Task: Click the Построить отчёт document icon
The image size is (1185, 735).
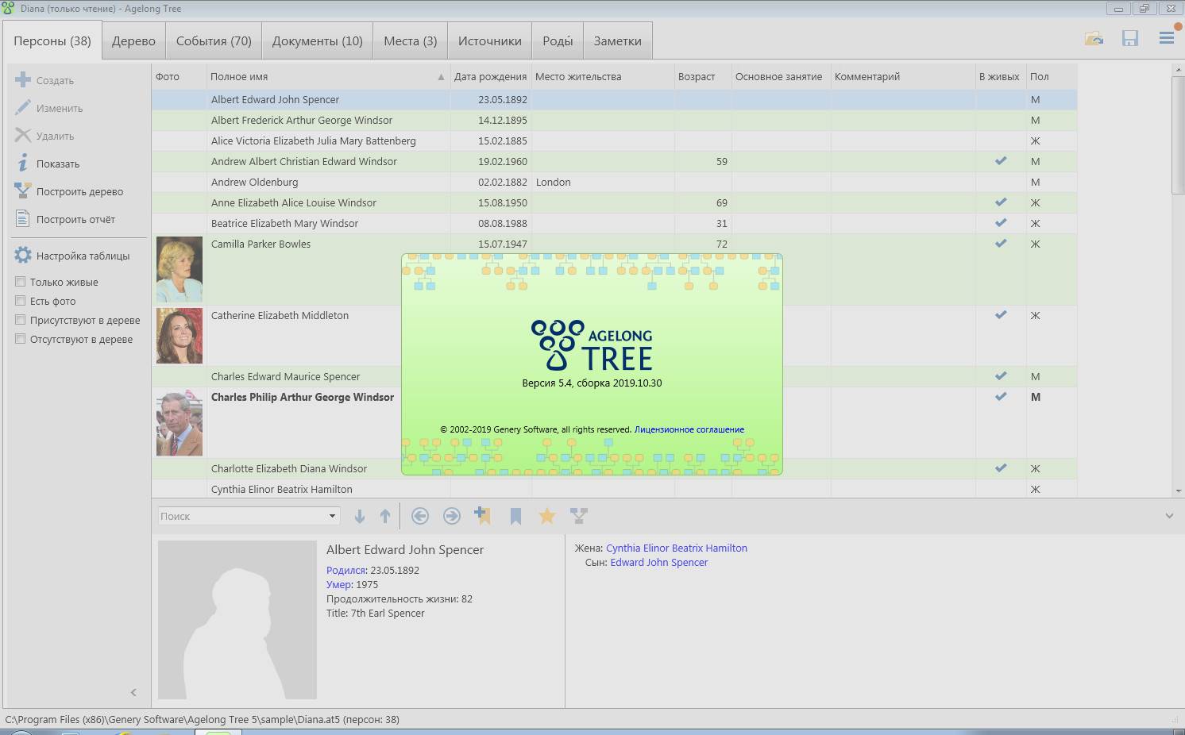Action: pos(23,219)
